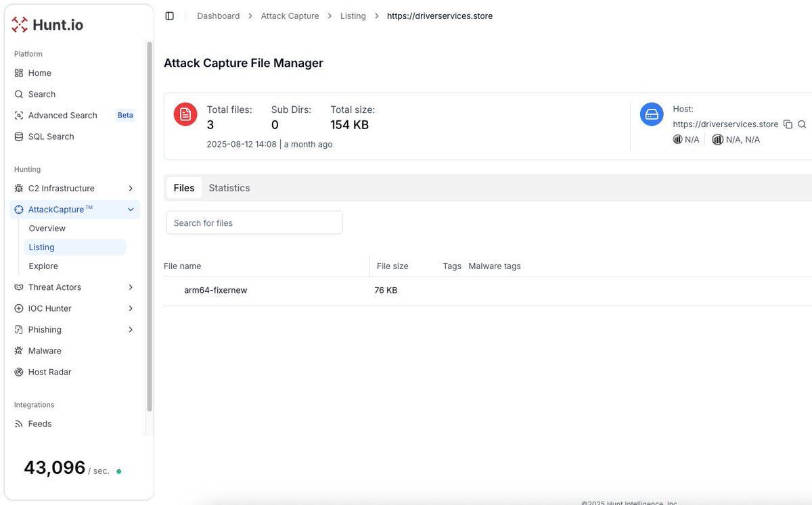
Task: Click the File name column header
Action: (183, 266)
